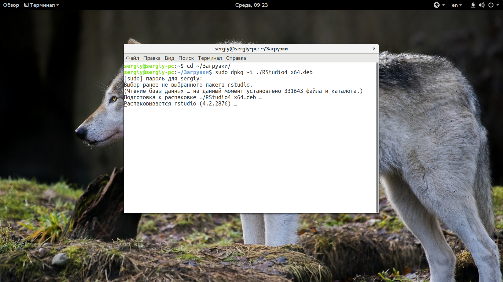This screenshot has height=282, width=503.
Task: Close the terminal window with ×
Action: point(374,49)
